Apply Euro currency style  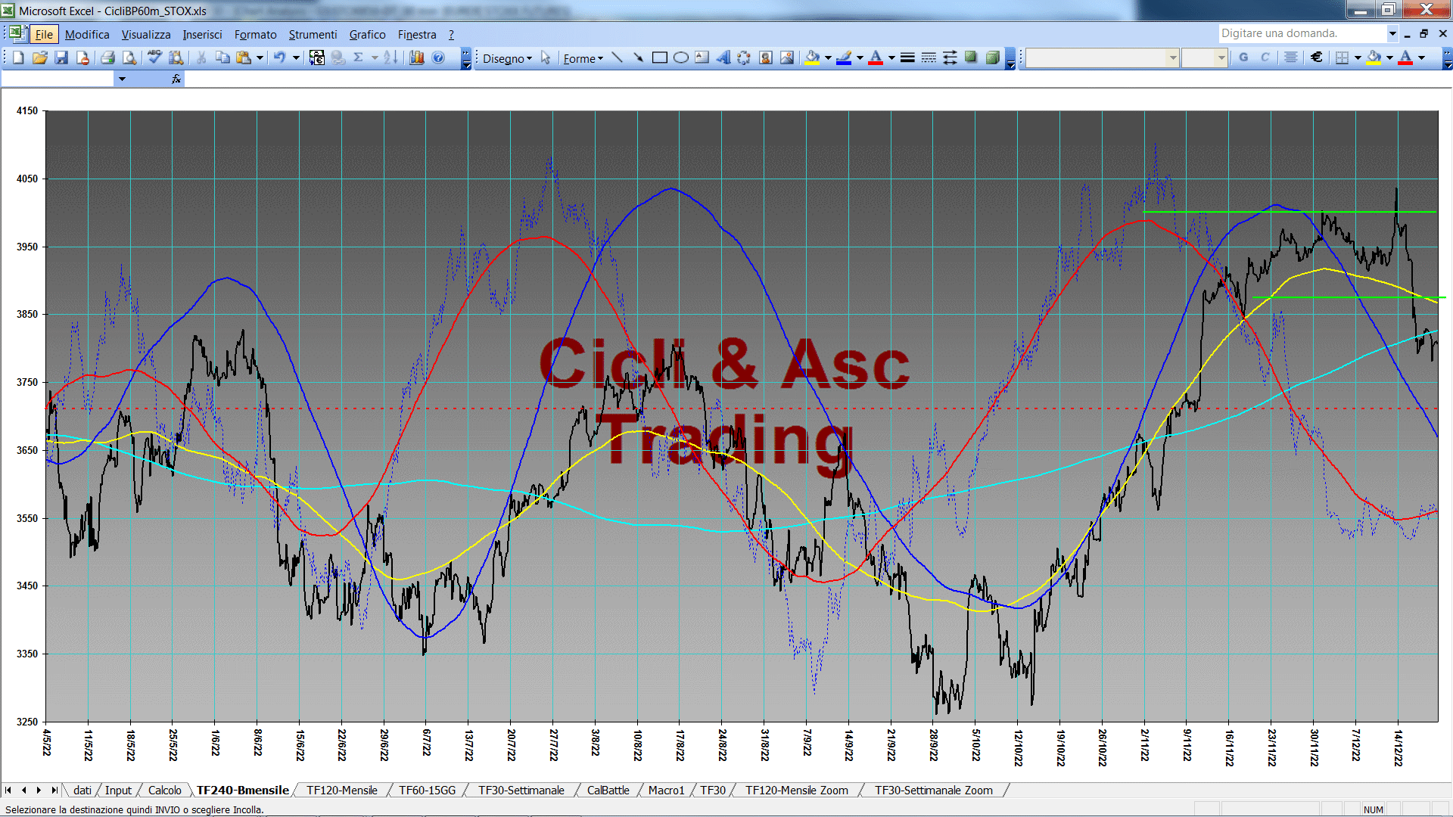point(1316,57)
